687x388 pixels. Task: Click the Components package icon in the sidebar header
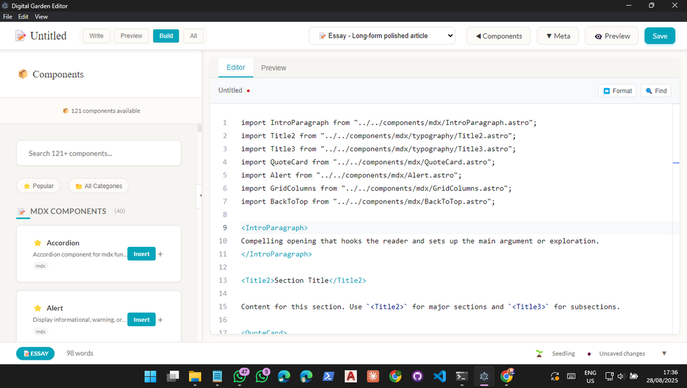point(22,74)
